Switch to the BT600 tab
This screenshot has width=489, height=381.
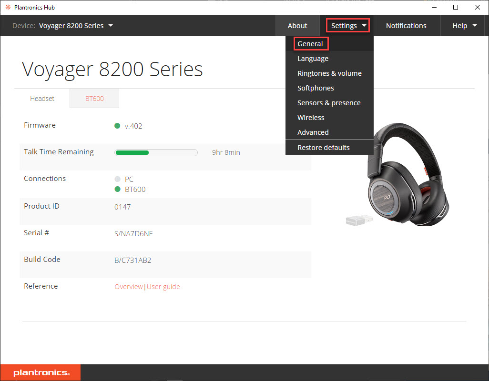tap(94, 99)
